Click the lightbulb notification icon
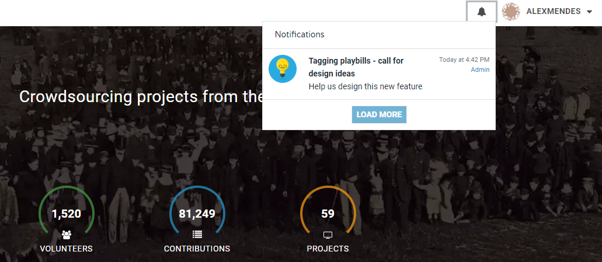This screenshot has width=602, height=262. (x=283, y=69)
